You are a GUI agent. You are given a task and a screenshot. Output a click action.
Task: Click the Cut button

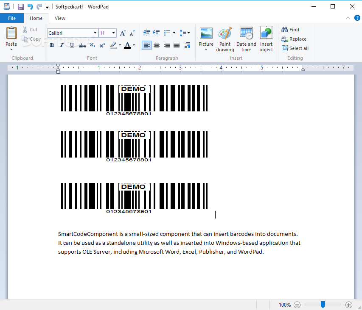pyautogui.click(x=30, y=30)
